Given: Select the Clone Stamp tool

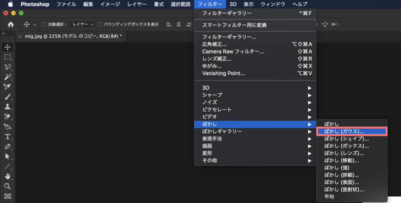Looking at the screenshot, I should pos(7,107).
